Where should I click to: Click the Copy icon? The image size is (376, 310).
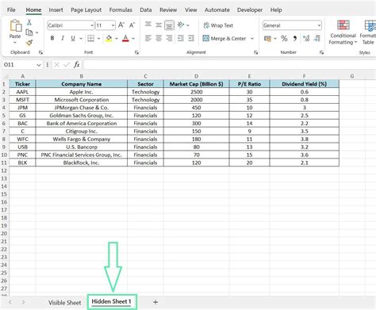click(x=29, y=33)
